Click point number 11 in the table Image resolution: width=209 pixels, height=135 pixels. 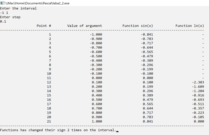pos(49,78)
